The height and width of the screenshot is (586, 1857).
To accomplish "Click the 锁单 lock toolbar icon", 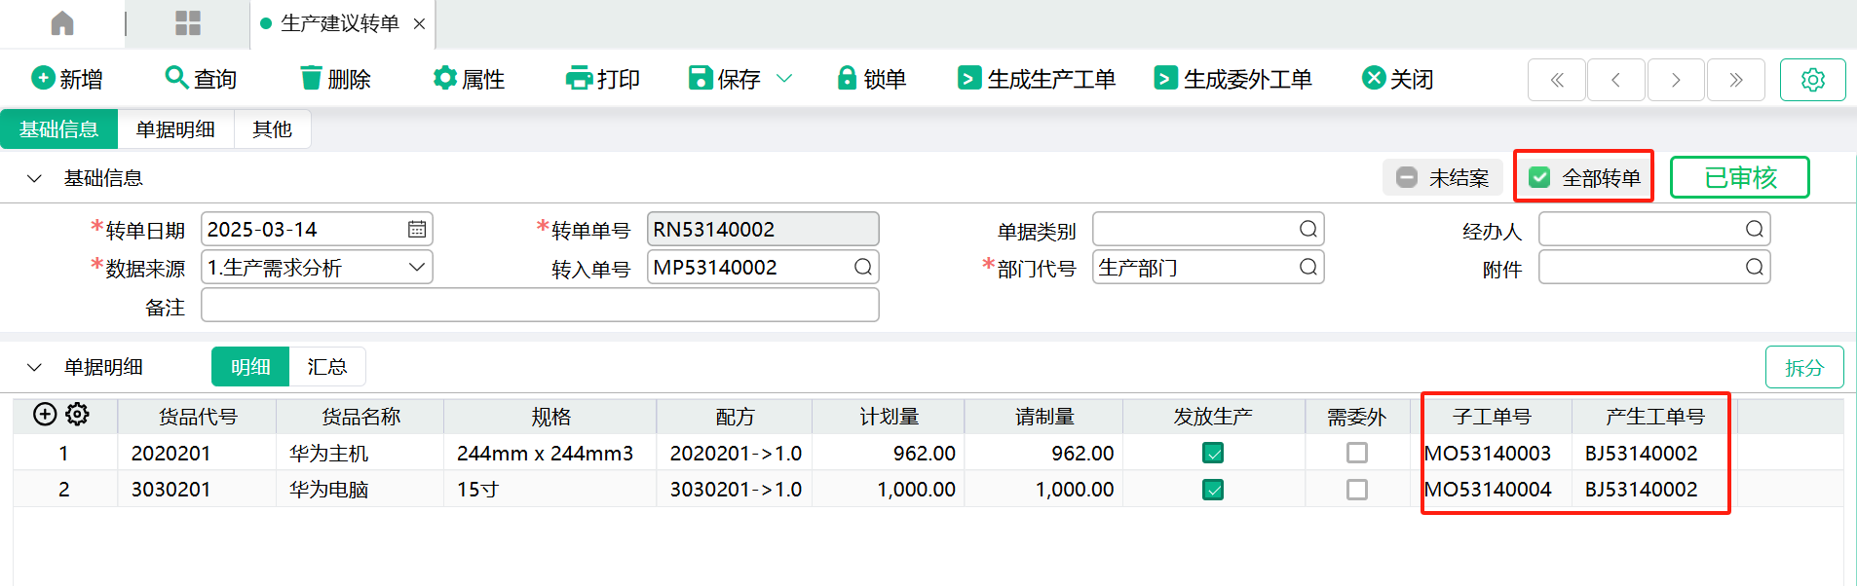I will pos(847,78).
